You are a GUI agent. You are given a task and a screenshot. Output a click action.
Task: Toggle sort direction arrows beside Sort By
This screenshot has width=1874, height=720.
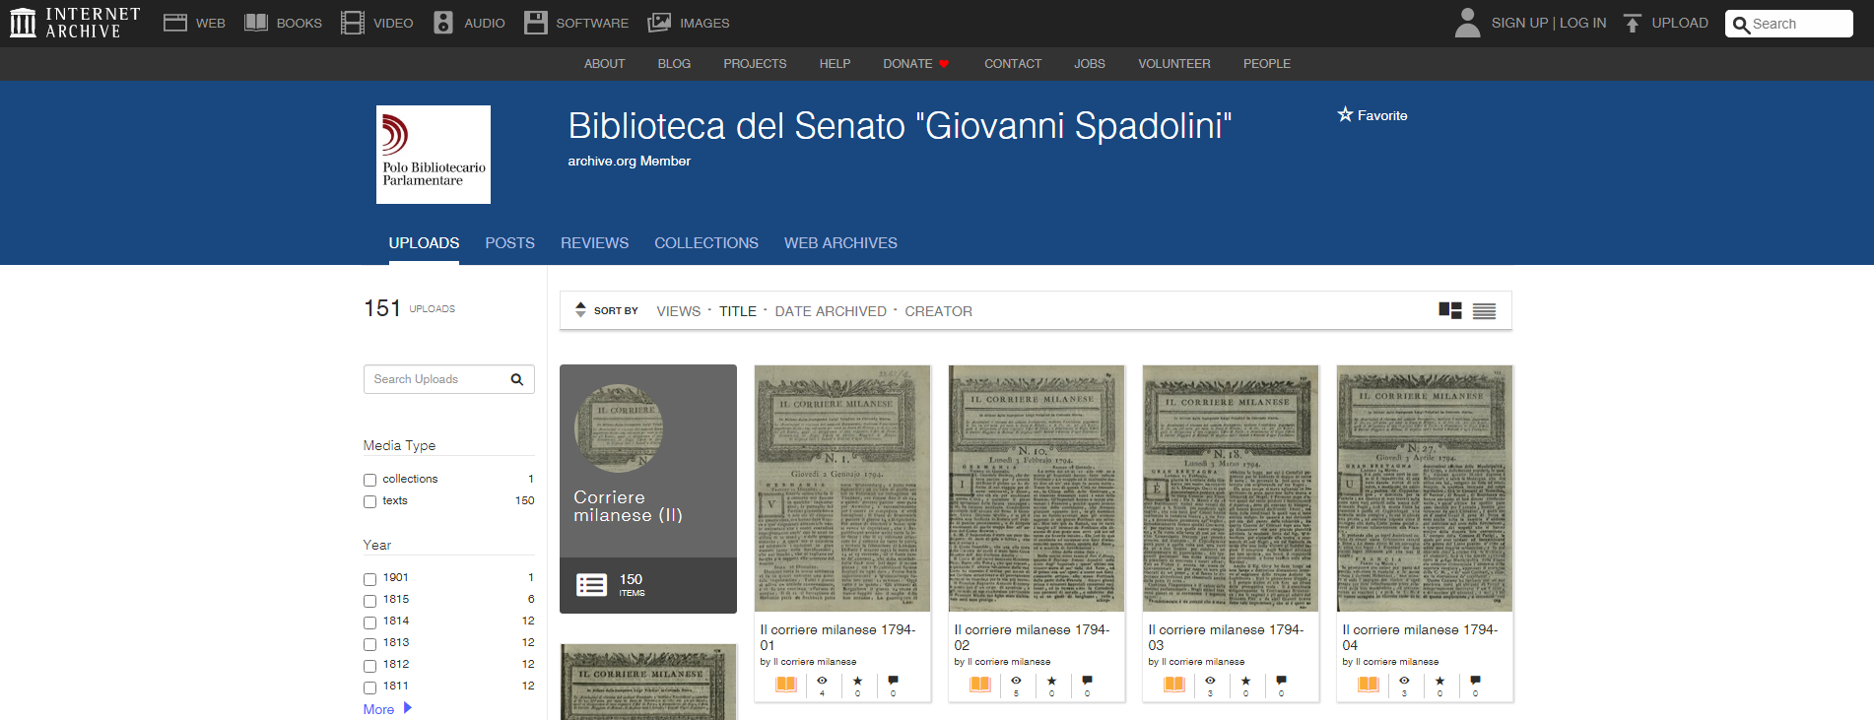(580, 310)
